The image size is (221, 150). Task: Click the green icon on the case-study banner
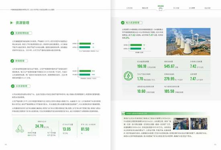point(123,113)
